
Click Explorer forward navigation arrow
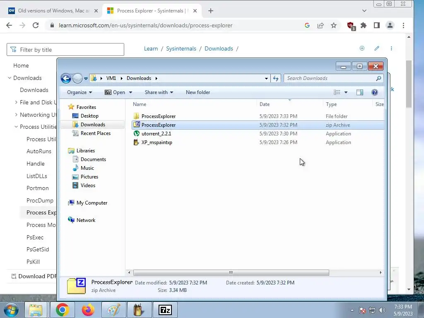[x=77, y=78]
